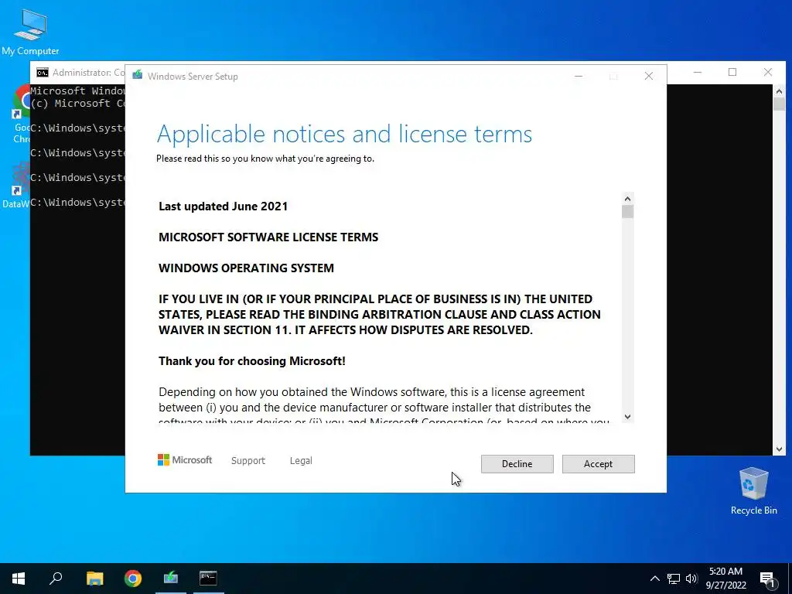Close the Windows Server Setup window

coord(649,76)
